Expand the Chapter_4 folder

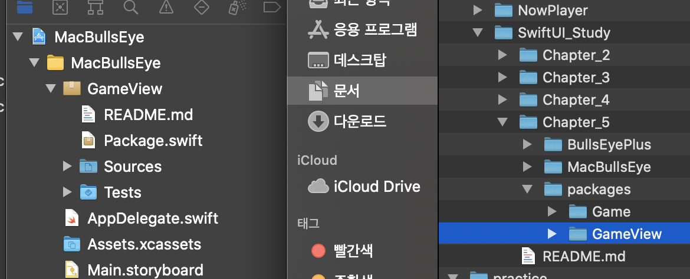[502, 99]
